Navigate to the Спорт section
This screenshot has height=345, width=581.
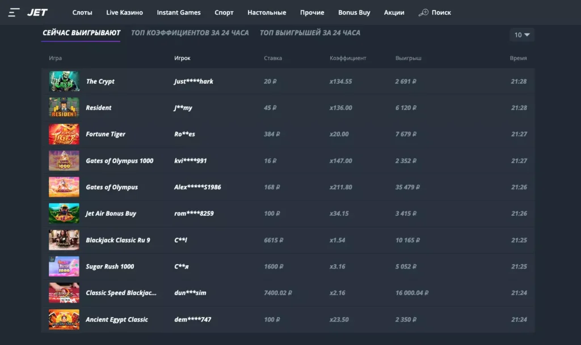[224, 12]
